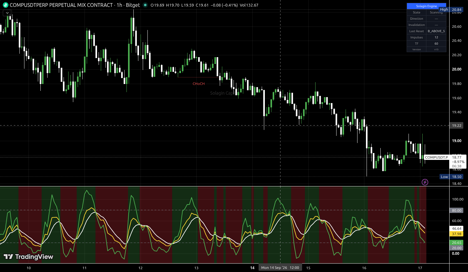The image size is (468, 272).
Task: Click the countdown timer 06:38
Action: pos(456,166)
